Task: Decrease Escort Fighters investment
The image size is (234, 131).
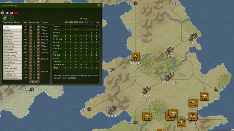Action: pos(31,43)
